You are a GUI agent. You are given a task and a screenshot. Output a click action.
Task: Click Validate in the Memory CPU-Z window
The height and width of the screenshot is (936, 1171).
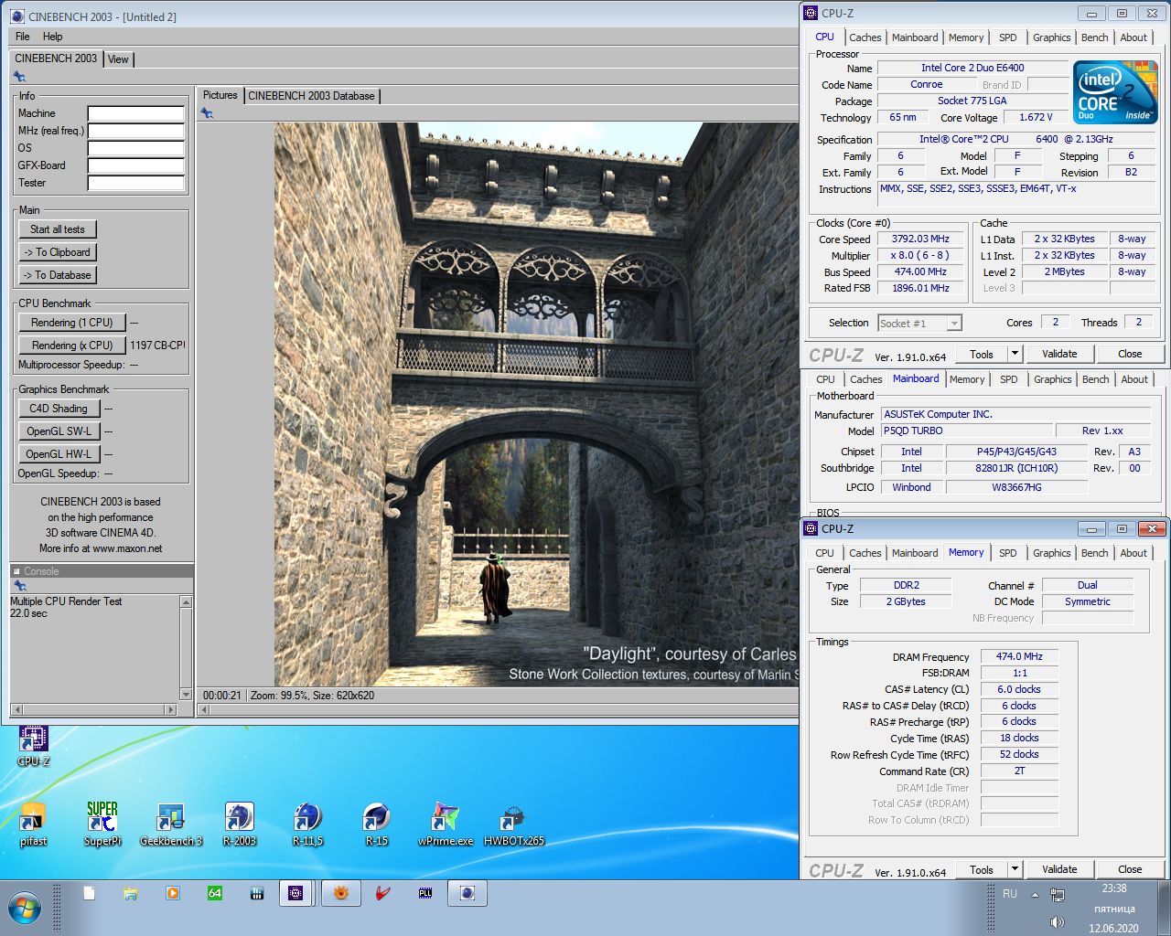click(x=1059, y=869)
